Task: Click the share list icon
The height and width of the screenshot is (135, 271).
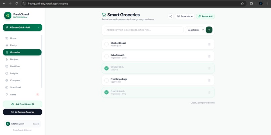Action: click(170, 16)
